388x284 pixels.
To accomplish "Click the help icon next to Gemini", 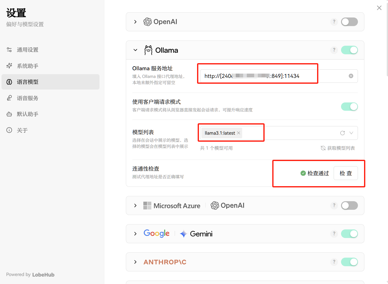I will tap(334, 234).
